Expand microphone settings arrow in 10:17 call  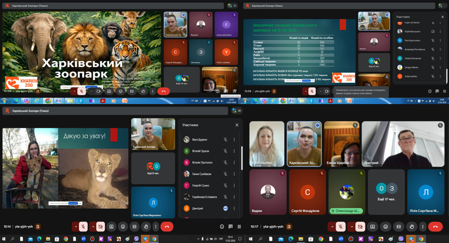332,227
